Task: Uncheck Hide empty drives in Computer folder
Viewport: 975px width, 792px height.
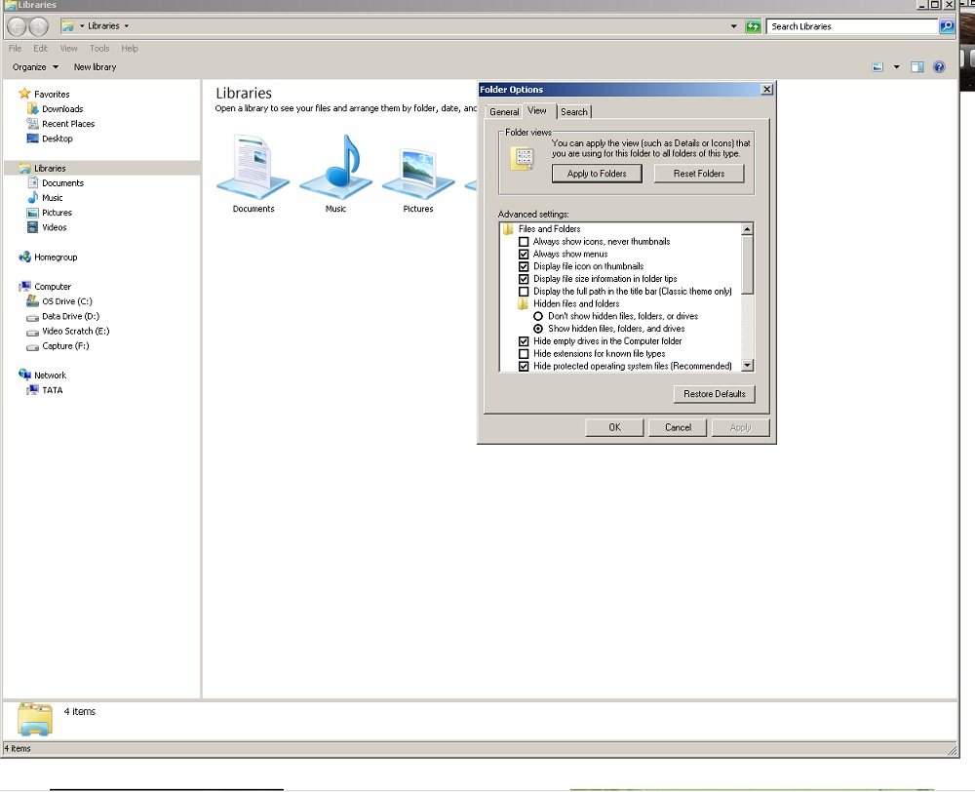Action: click(x=524, y=341)
